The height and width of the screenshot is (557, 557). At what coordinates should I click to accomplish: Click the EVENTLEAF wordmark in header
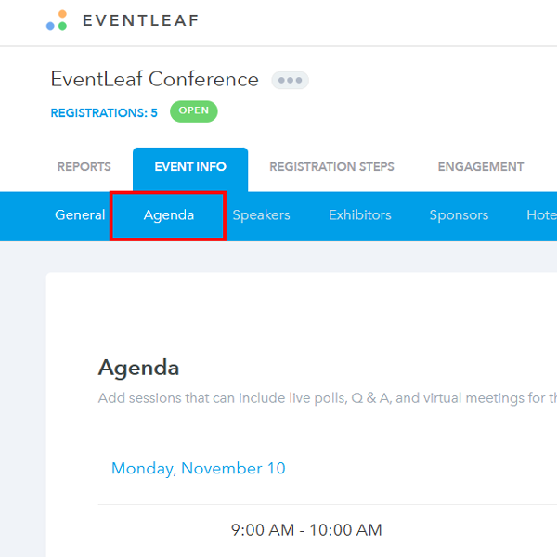point(140,20)
